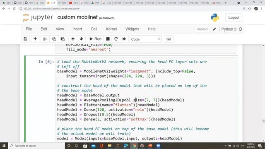Image resolution: width=265 pixels, height=149 pixels.
Task: Open the command palette keyboard icon
Action: (169, 39)
